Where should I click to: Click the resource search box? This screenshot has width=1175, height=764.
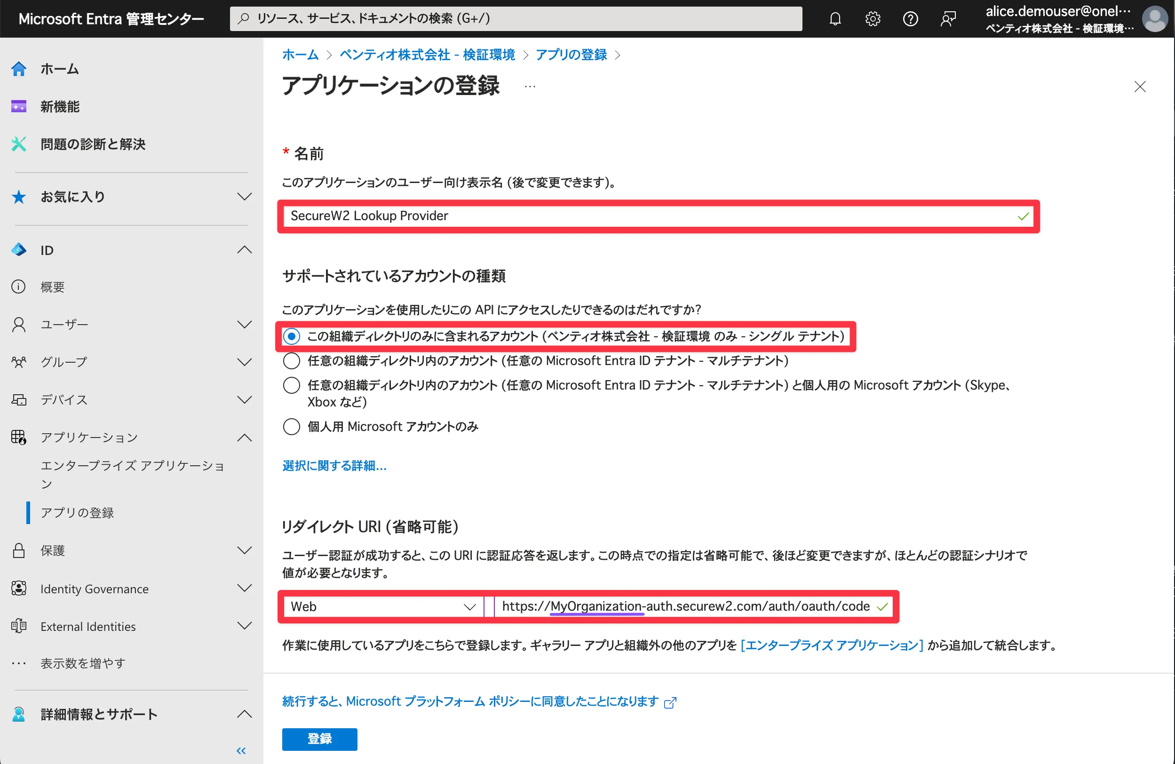pos(516,19)
